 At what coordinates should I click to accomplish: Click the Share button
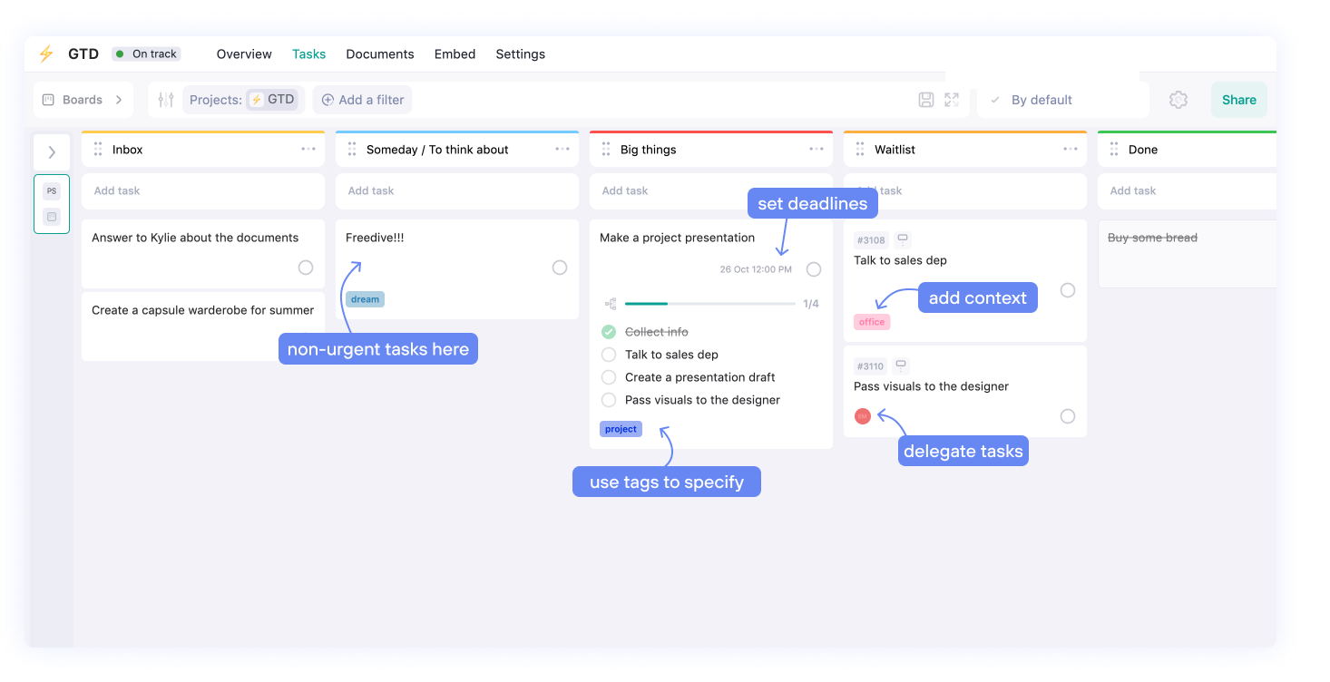(x=1238, y=100)
